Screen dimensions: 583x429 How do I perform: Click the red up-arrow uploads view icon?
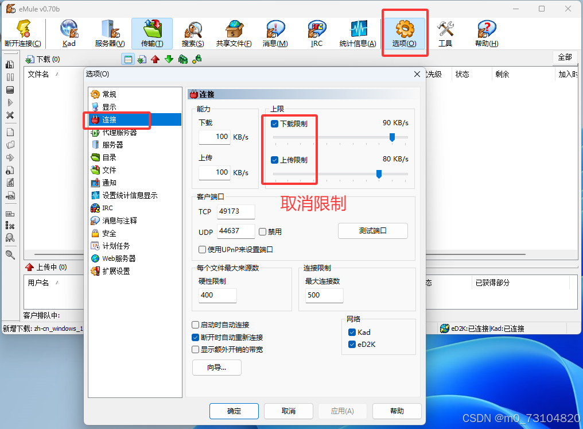[x=156, y=59]
